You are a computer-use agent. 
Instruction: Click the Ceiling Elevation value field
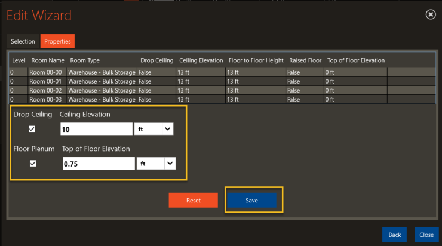pos(96,129)
